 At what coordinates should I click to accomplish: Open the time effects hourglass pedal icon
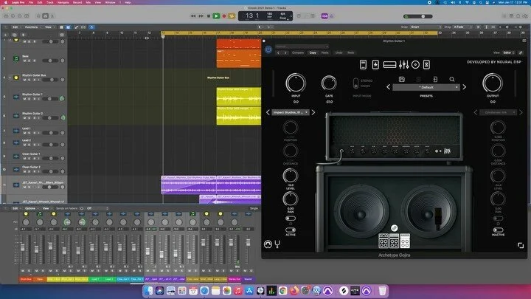(426, 64)
